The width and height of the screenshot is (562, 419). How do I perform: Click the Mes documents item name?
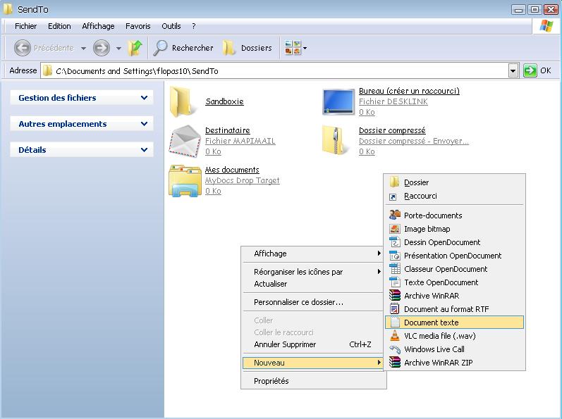232,170
